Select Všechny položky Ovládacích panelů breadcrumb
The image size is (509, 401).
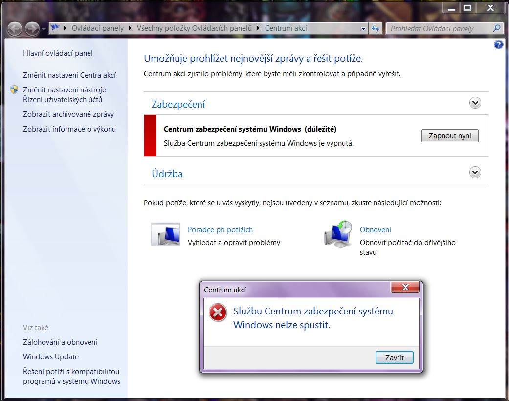(194, 28)
